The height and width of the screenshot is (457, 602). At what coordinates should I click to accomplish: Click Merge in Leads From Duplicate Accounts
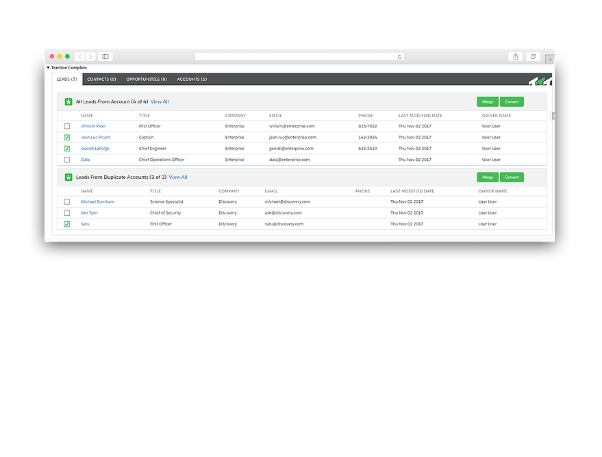tap(488, 177)
